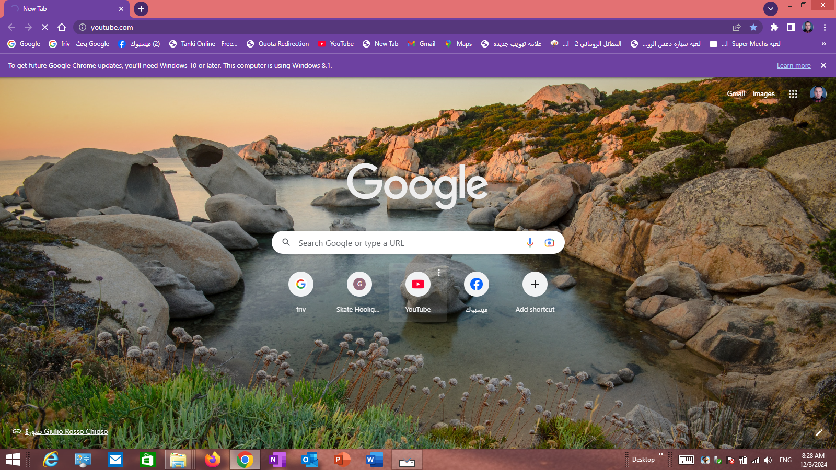Click the voice search microphone icon
Viewport: 836px width, 470px height.
coord(530,243)
